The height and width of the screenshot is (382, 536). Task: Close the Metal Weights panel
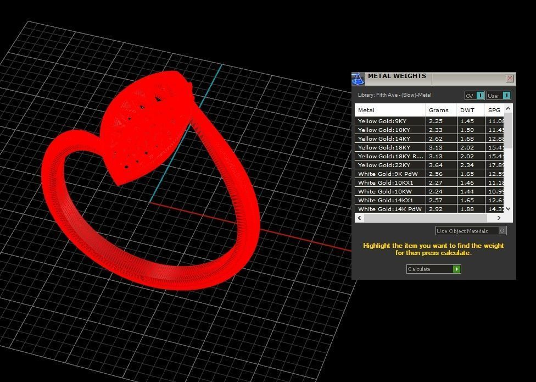pyautogui.click(x=510, y=78)
